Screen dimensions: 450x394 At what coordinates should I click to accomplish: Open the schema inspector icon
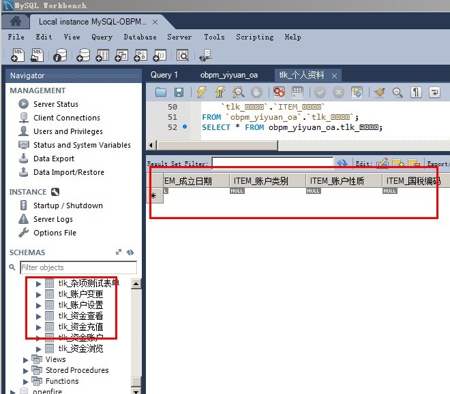(x=60, y=54)
